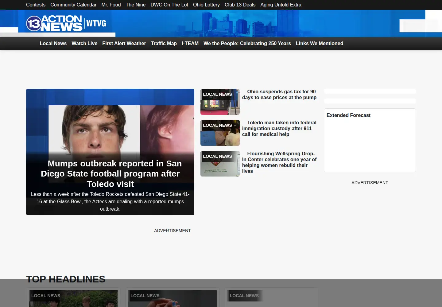
Task: Open the gas pump story thumbnail
Action: tap(220, 102)
